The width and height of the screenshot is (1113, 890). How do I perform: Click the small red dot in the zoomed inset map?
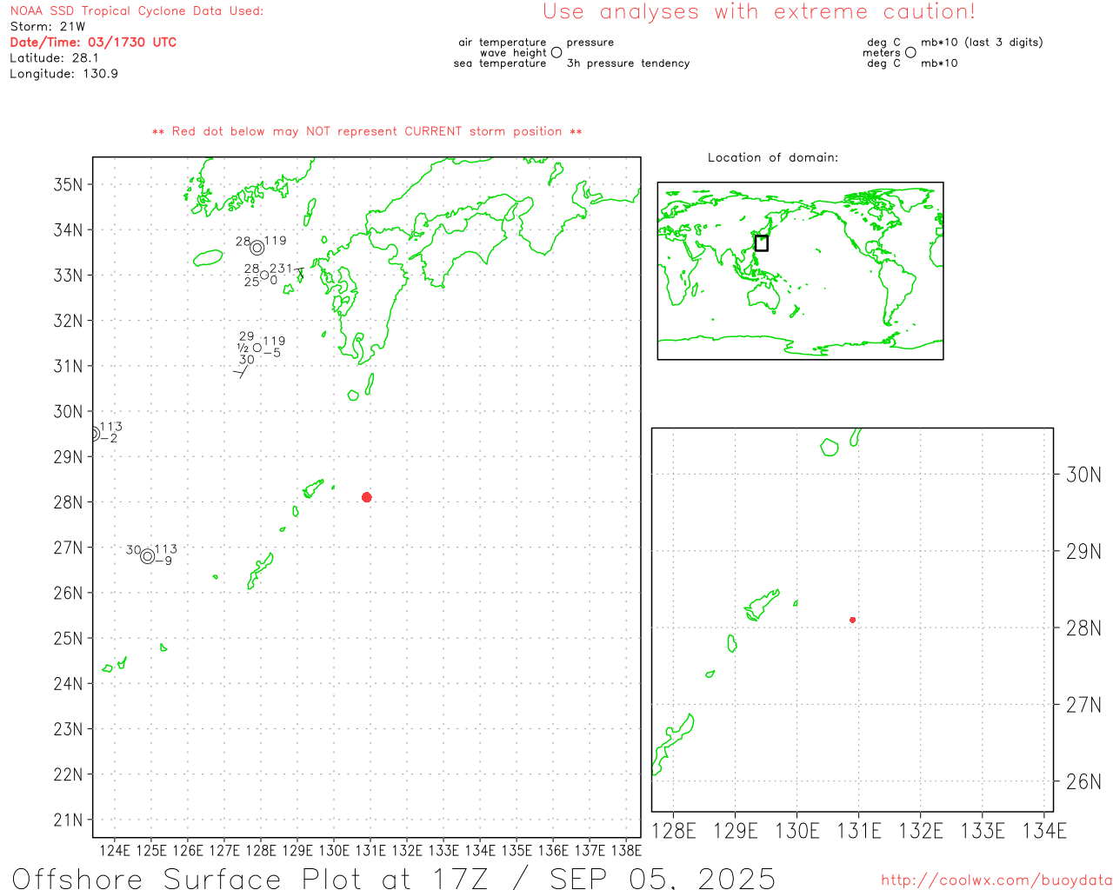853,620
